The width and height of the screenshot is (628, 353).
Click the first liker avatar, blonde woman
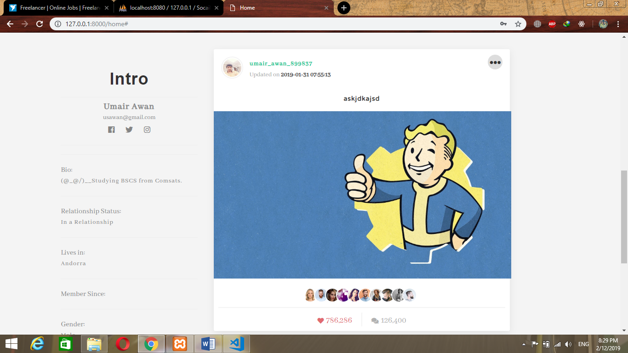(310, 295)
